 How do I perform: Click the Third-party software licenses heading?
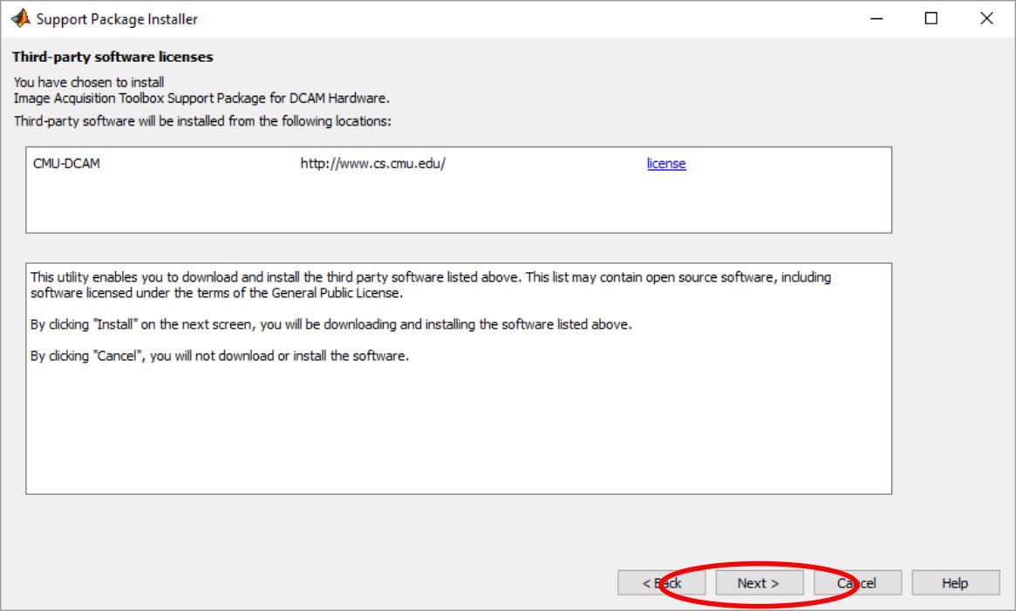(x=113, y=58)
